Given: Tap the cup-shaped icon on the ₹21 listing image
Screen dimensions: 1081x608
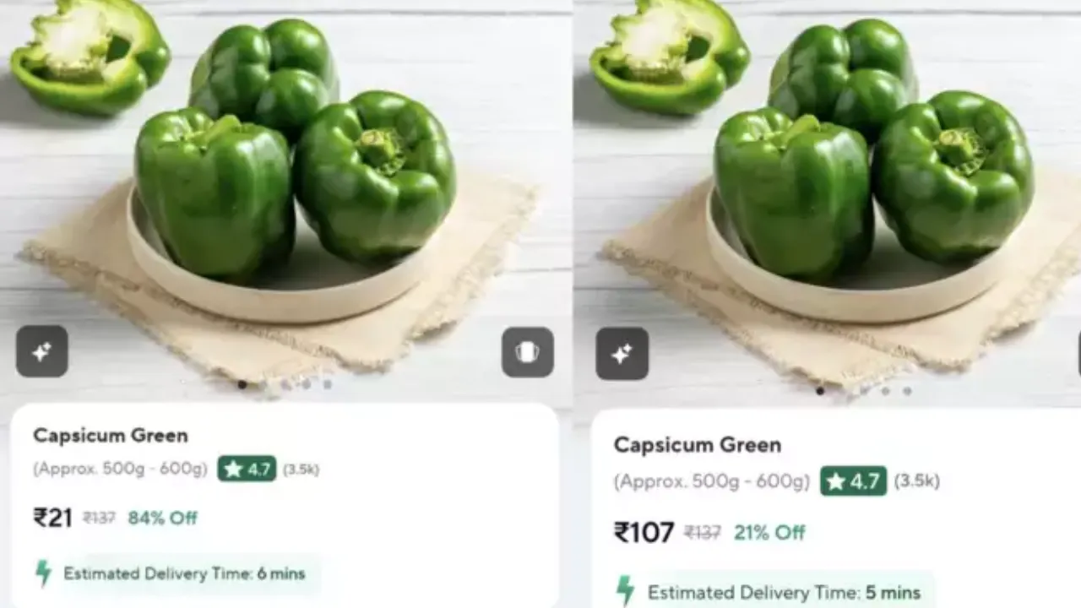Looking at the screenshot, I should click(528, 352).
